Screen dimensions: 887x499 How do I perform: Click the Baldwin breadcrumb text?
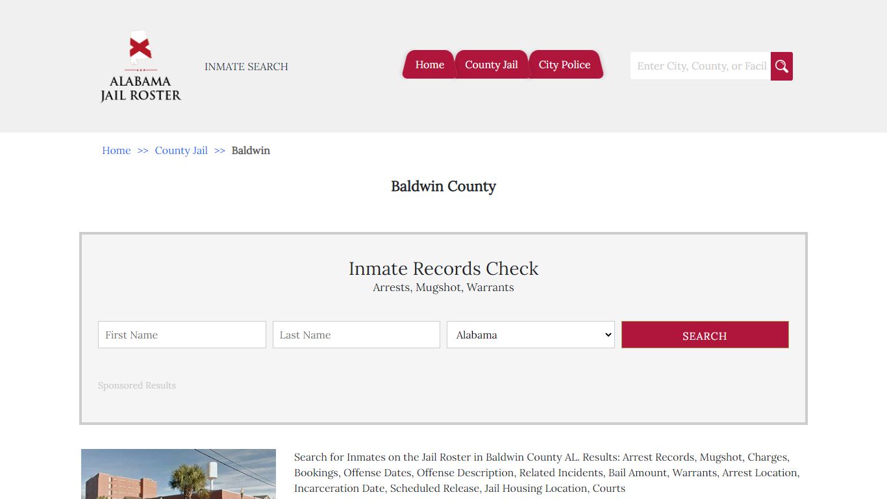(251, 151)
